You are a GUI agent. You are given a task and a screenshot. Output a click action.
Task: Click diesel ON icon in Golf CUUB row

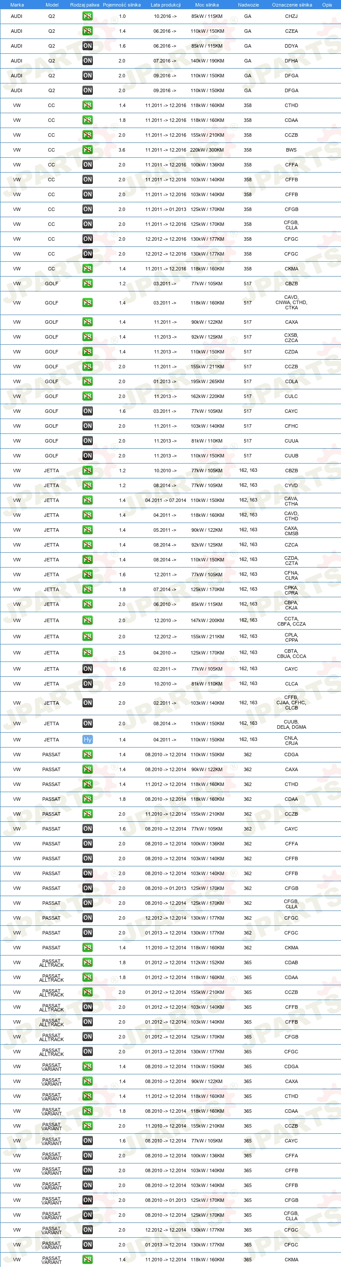(x=87, y=455)
